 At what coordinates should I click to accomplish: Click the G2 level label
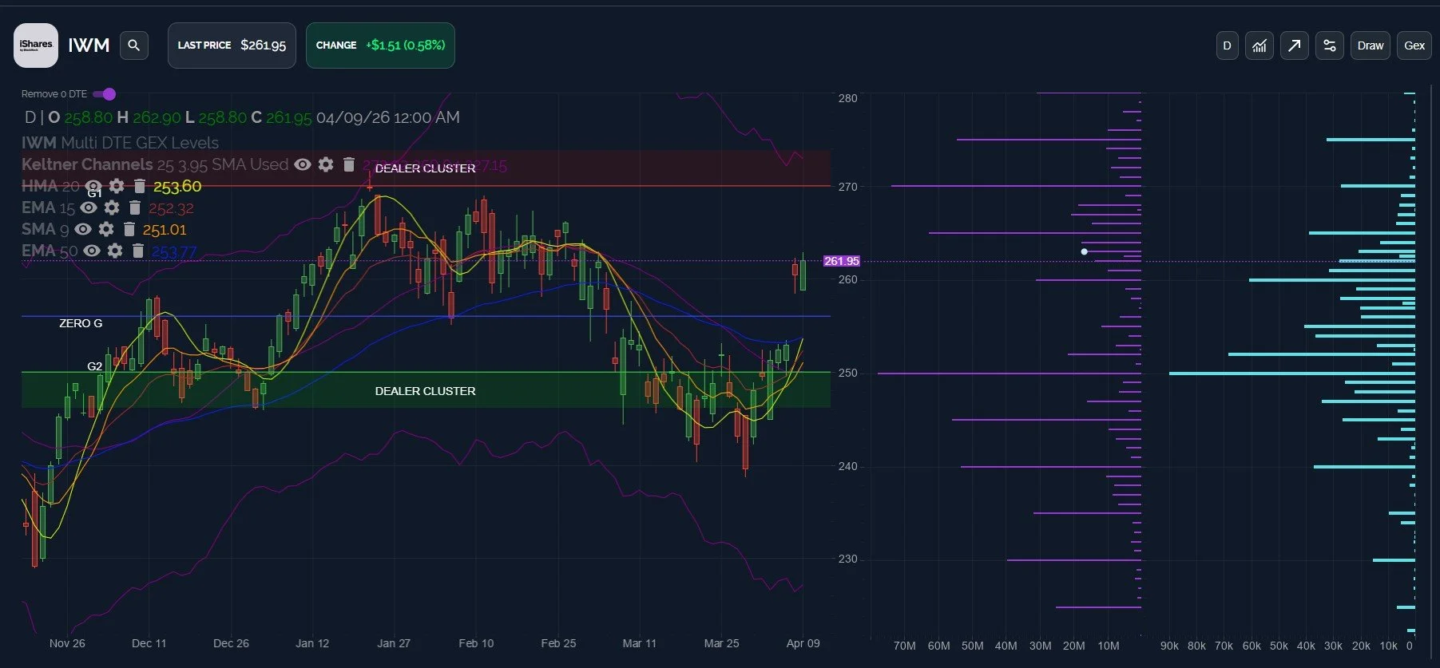[94, 366]
